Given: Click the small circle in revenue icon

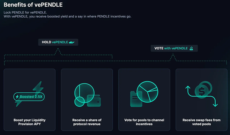Looking at the screenshot, I should pyautogui.click(x=80, y=102).
